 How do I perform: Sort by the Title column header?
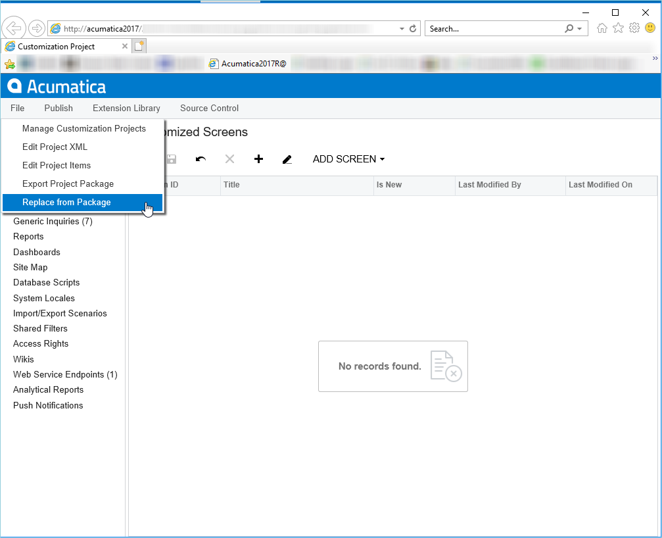pos(296,185)
